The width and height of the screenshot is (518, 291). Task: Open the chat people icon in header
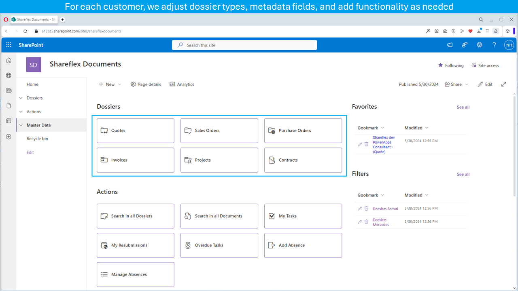[x=465, y=45]
